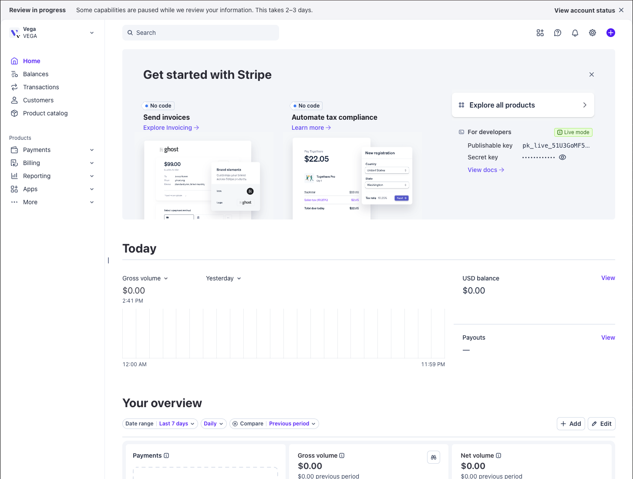The height and width of the screenshot is (479, 633).
Task: Copy the publishable key pk_live value
Action: point(556,145)
